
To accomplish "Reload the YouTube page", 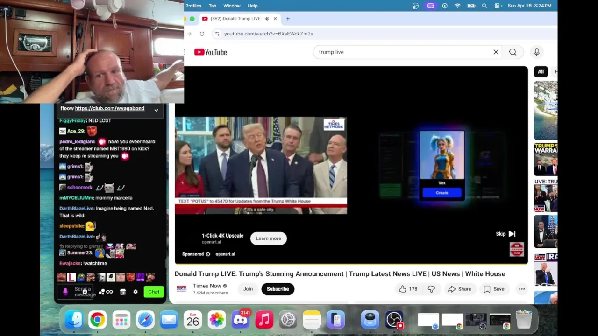I will pyautogui.click(x=202, y=34).
